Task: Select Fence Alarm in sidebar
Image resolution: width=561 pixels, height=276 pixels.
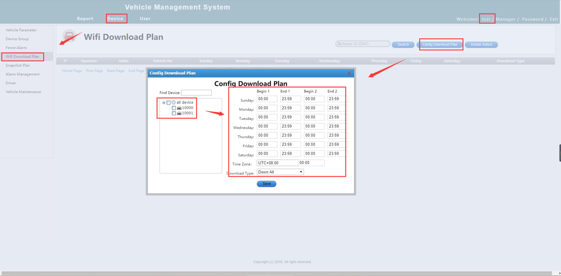Action: pos(16,48)
